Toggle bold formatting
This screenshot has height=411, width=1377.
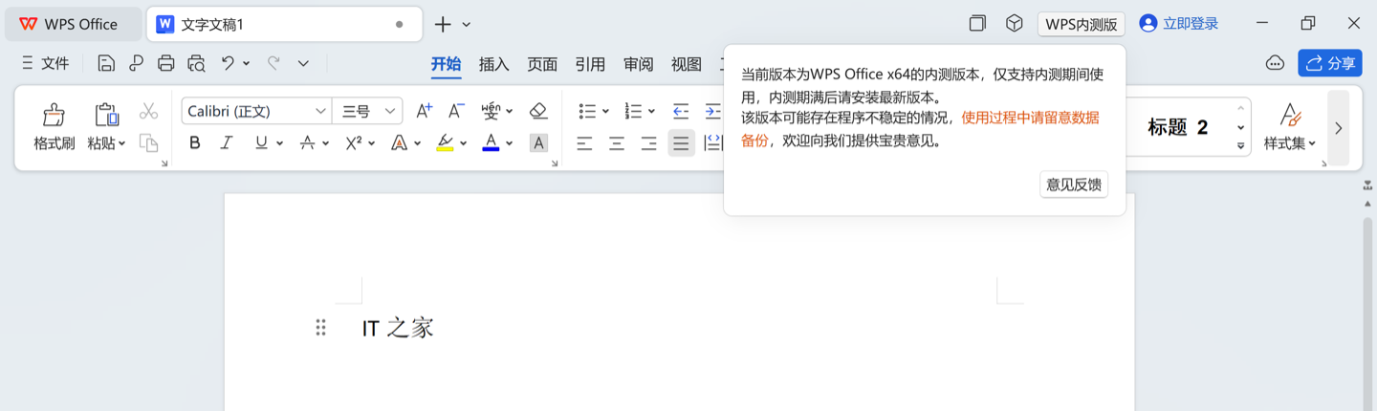[x=195, y=143]
